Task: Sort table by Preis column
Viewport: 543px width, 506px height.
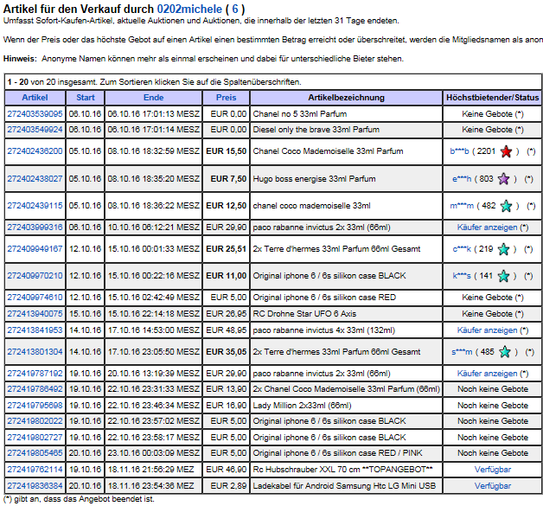Action: point(227,98)
